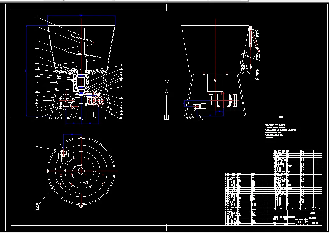Viewport: 329px width, 233px height.
Task: Select the UCS "Y" axis label
Action: click(167, 83)
